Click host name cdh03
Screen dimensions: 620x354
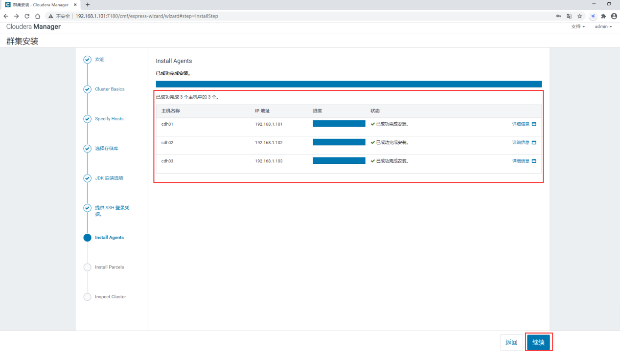tap(167, 161)
